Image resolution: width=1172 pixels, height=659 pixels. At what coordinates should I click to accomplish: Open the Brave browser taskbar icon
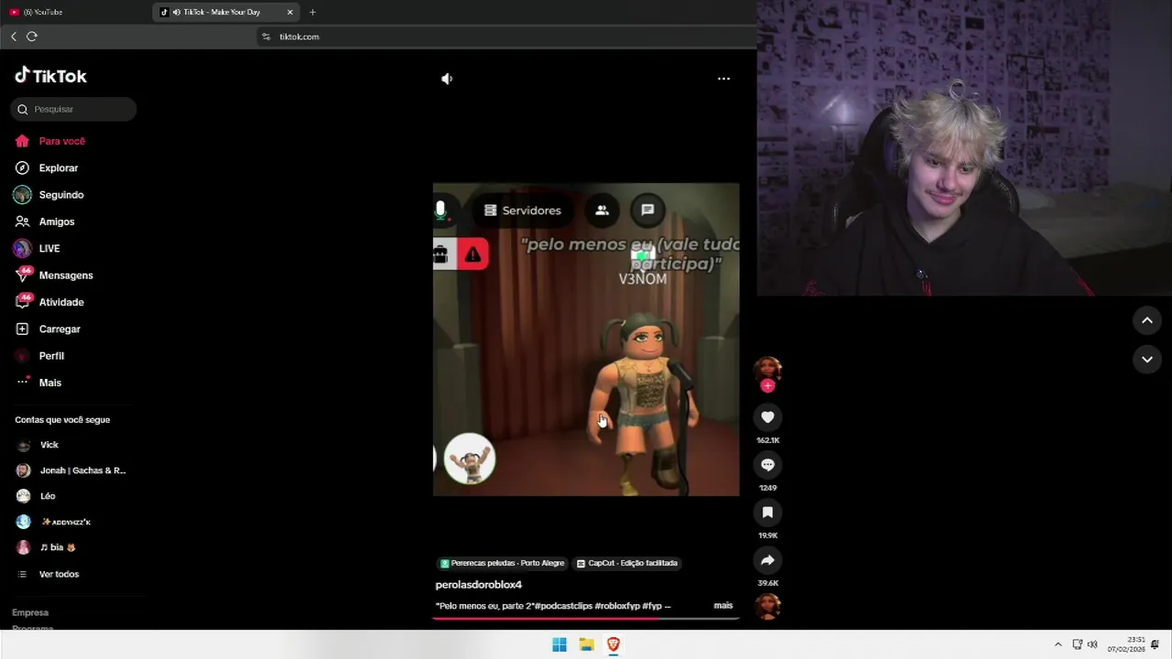click(x=613, y=644)
